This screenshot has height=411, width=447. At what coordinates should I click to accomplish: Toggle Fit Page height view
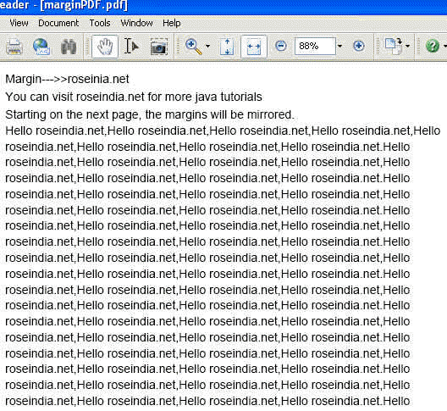click(x=227, y=47)
